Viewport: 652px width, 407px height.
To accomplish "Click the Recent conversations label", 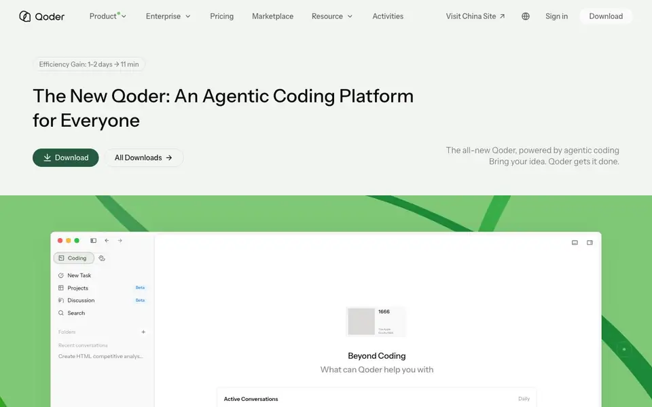I will point(83,345).
